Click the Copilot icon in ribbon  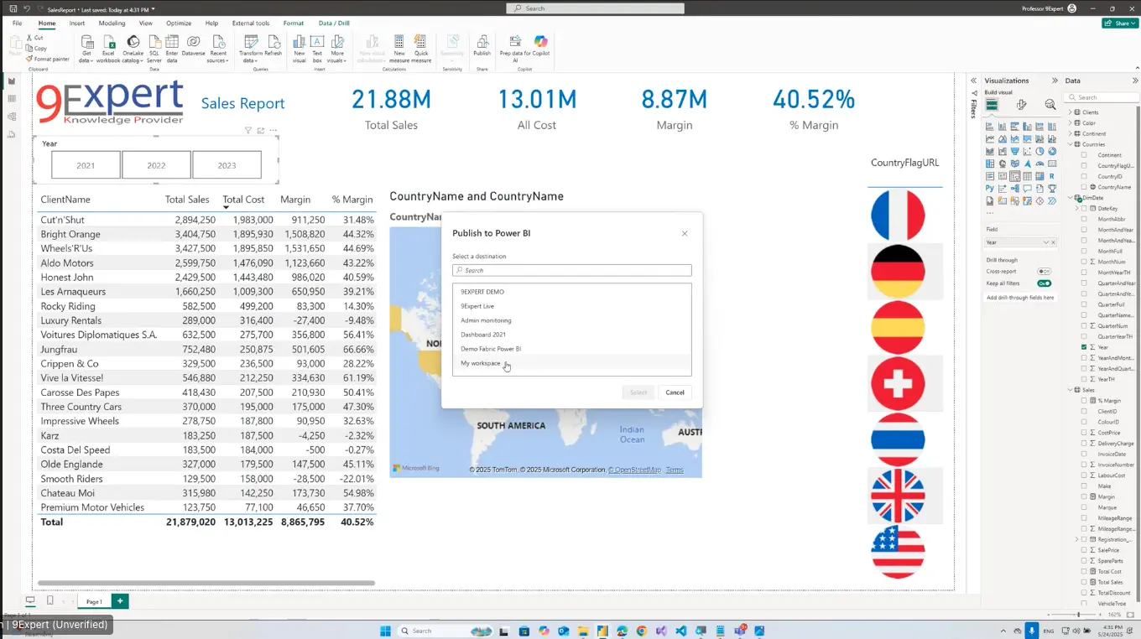pyautogui.click(x=541, y=42)
